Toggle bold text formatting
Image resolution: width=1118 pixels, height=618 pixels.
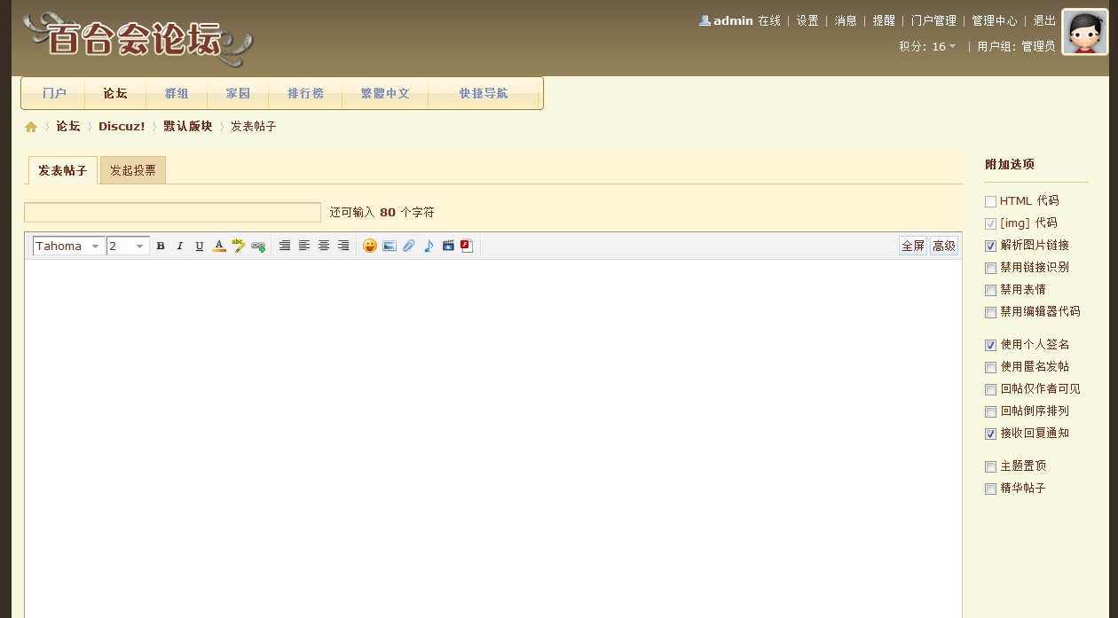tap(161, 246)
